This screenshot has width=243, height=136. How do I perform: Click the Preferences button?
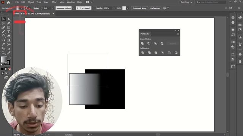point(155,8)
